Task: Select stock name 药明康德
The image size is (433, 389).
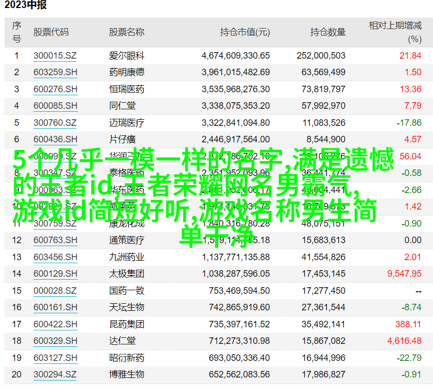Action: (127, 72)
